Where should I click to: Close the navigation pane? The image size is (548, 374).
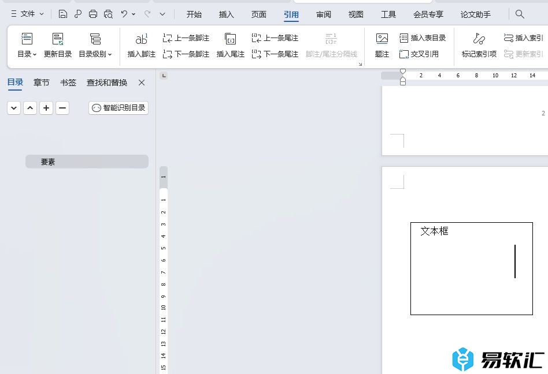pyautogui.click(x=142, y=83)
